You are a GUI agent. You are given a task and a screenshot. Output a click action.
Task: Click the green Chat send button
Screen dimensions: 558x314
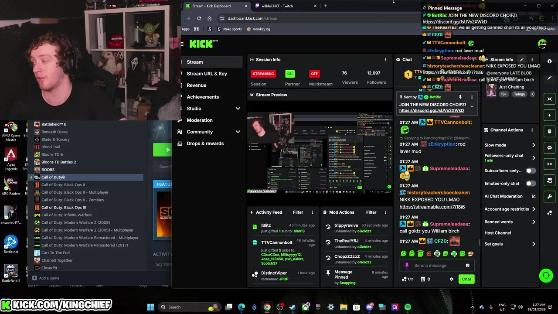point(466,279)
